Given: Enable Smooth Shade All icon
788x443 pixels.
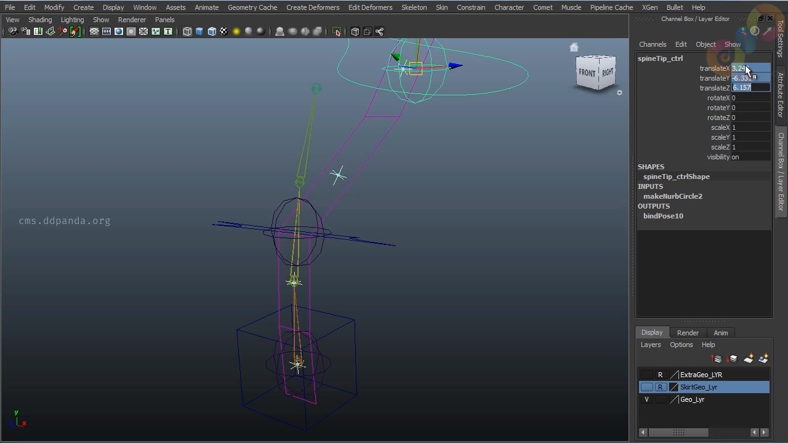Looking at the screenshot, I should pyautogui.click(x=199, y=31).
